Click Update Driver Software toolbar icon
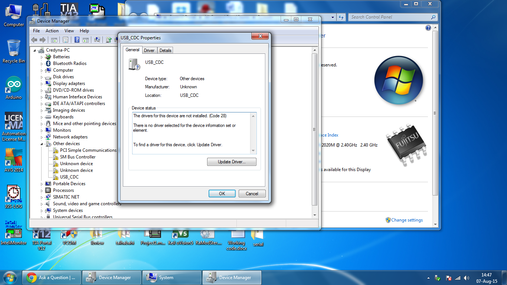Screen dimensions: 507x285 point(109,40)
